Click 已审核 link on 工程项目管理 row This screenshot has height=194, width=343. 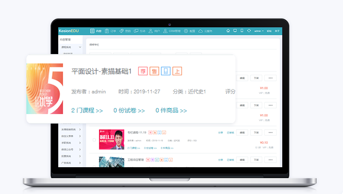point(230,160)
